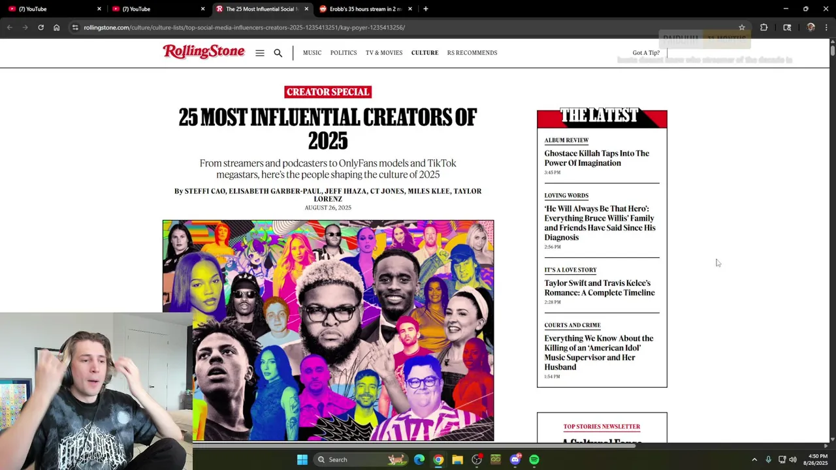Viewport: 836px width, 470px height.
Task: Open network settings tray icon
Action: click(x=782, y=460)
